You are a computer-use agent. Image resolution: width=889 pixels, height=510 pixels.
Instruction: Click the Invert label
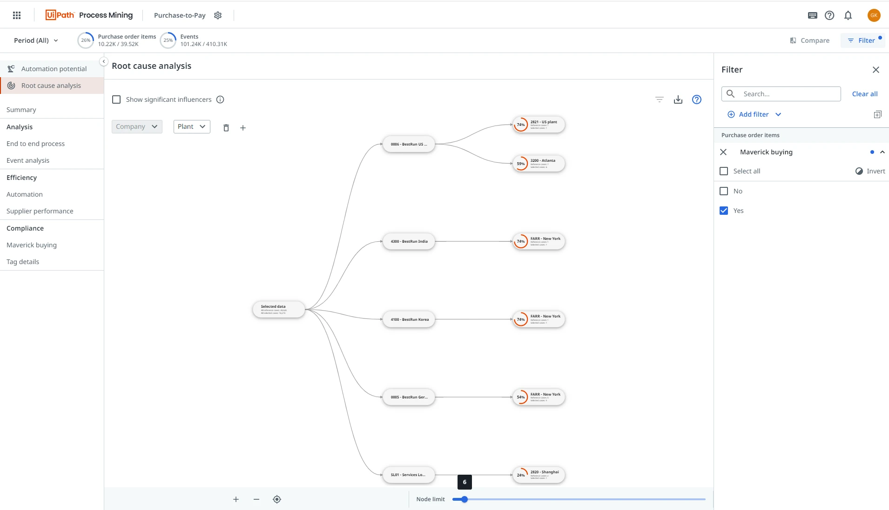(x=876, y=171)
